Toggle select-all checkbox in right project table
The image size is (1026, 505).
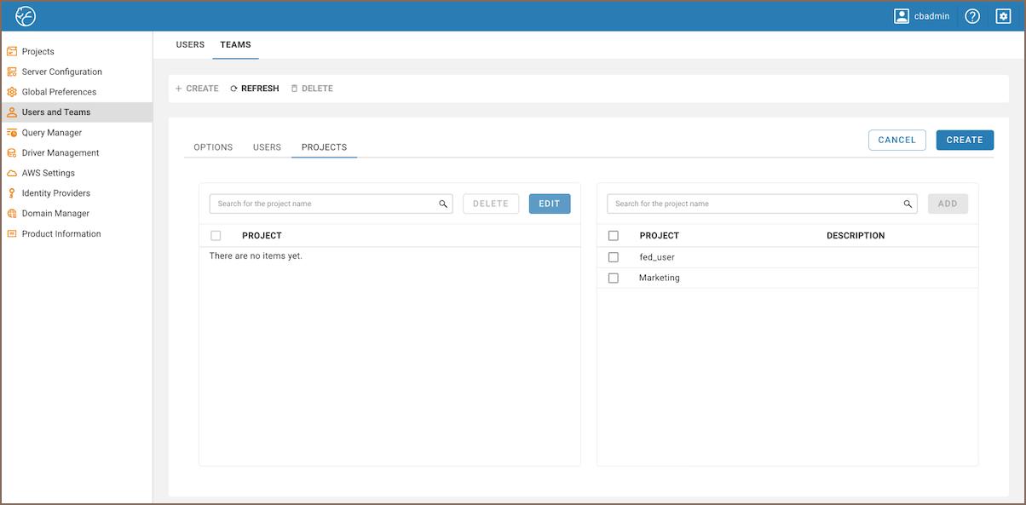pyautogui.click(x=614, y=236)
